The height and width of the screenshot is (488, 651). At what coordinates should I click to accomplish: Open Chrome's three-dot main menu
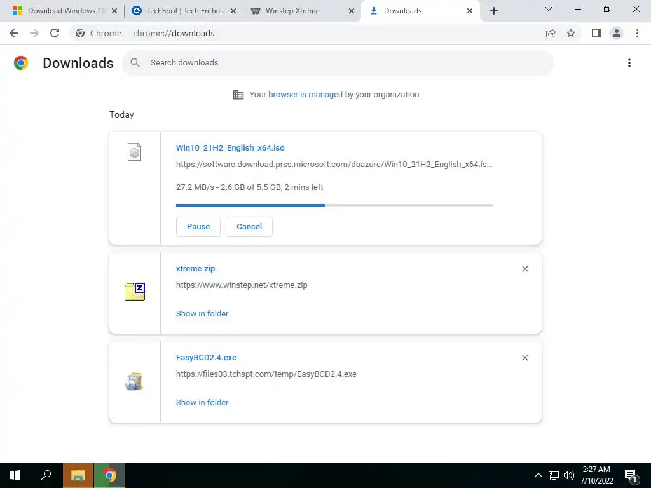pos(637,33)
